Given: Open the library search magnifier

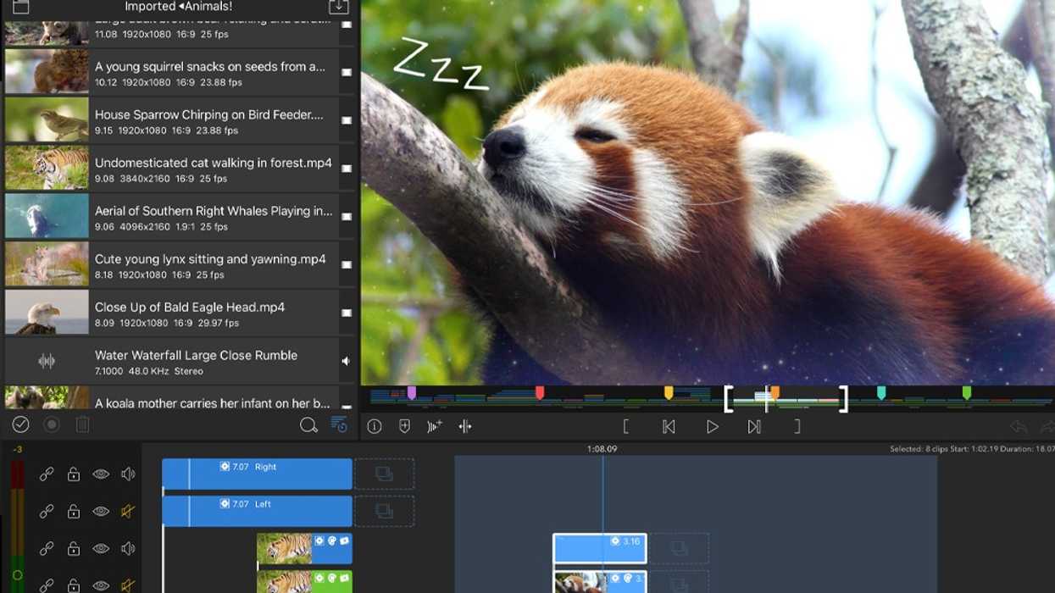Looking at the screenshot, I should click(308, 425).
